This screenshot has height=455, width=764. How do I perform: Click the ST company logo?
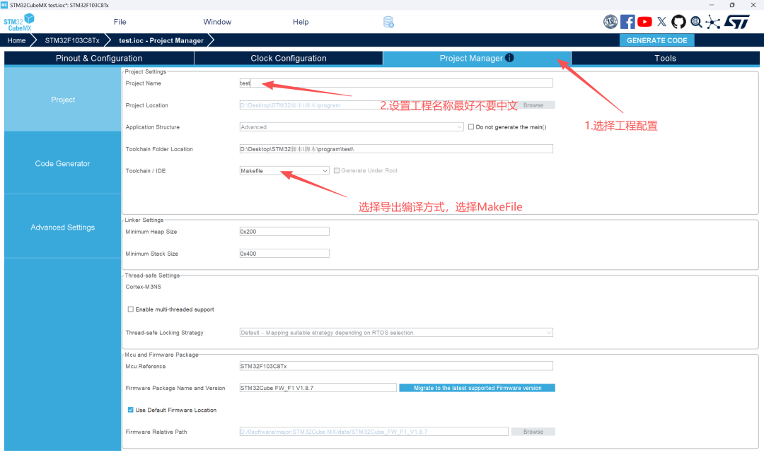point(737,22)
